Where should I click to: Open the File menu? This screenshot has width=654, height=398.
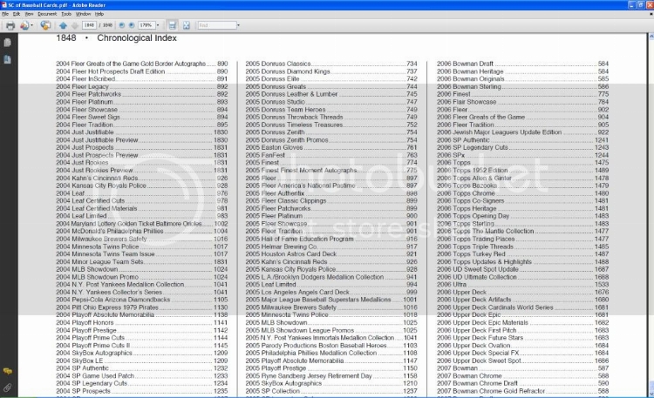pos(5,14)
